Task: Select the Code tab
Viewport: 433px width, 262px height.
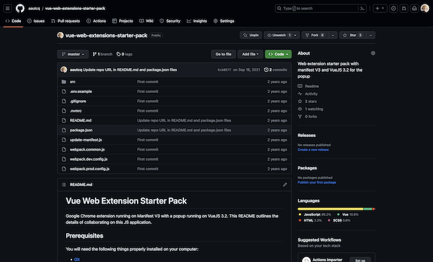Action: pyautogui.click(x=13, y=21)
